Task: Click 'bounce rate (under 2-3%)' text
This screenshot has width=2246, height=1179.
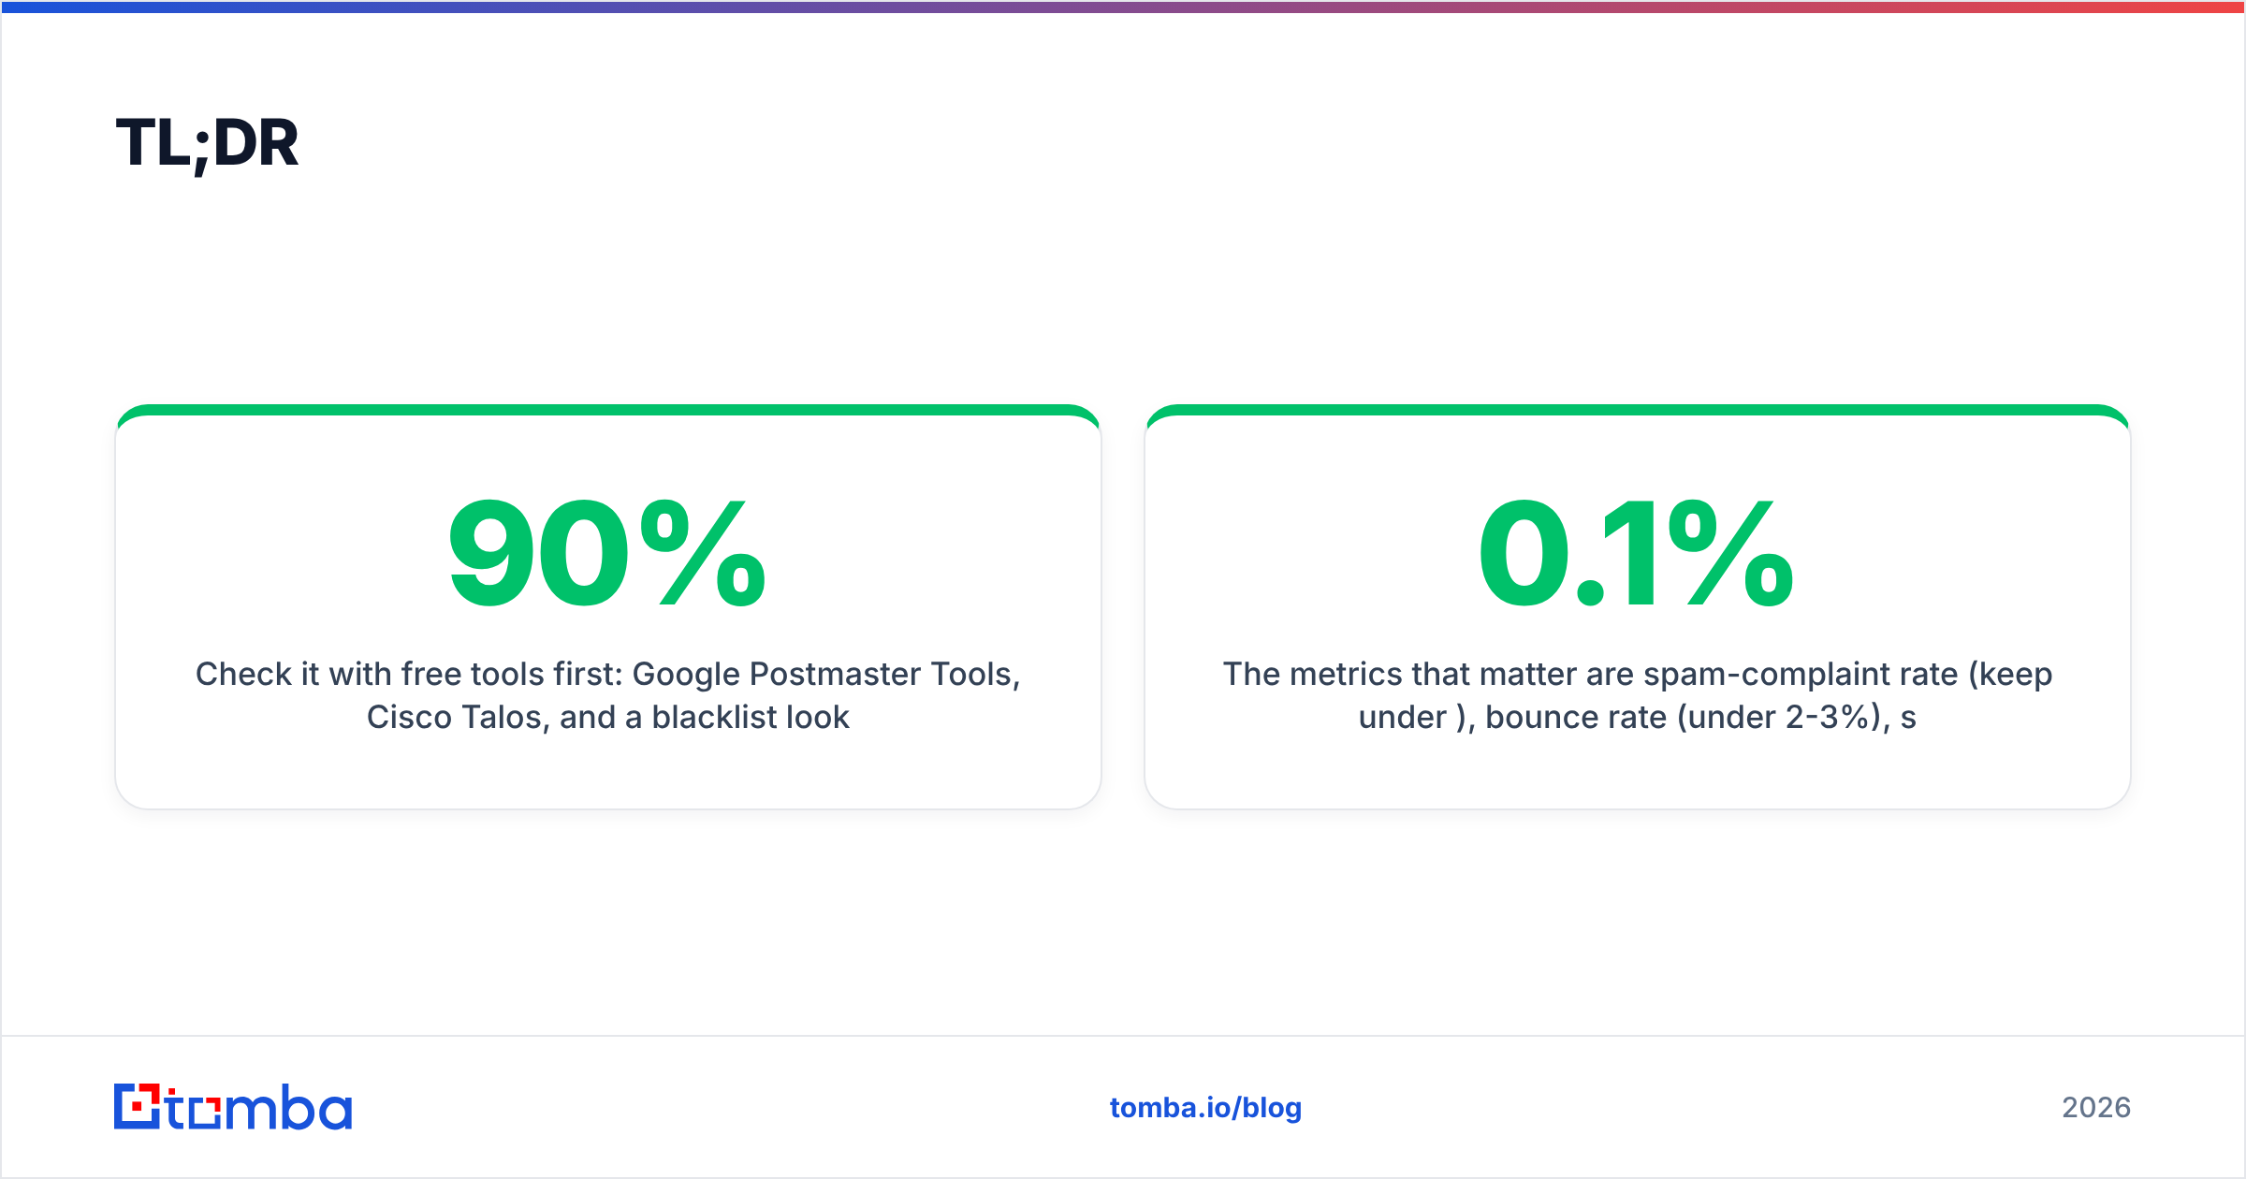Action: pyautogui.click(x=1683, y=717)
